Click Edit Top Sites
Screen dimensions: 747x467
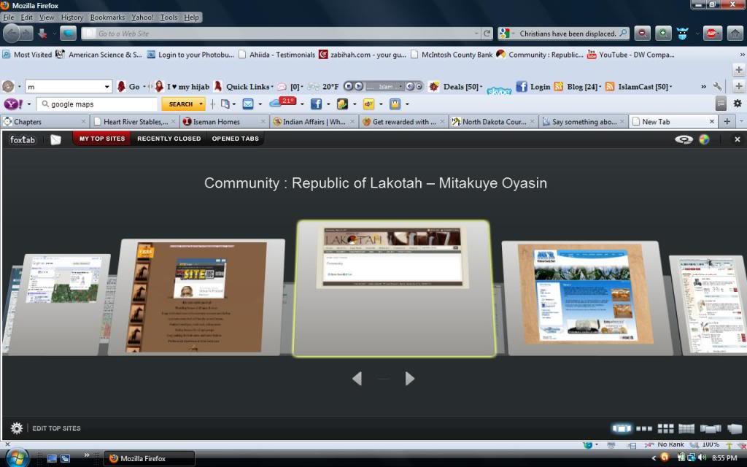[56, 428]
